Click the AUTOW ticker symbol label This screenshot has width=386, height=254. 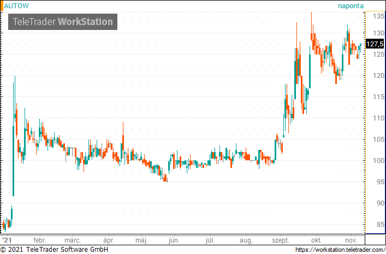click(16, 5)
